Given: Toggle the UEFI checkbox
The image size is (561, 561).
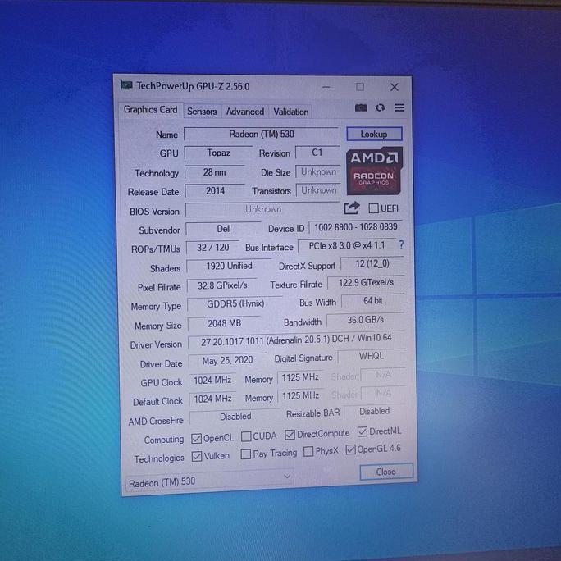Looking at the screenshot, I should (373, 208).
